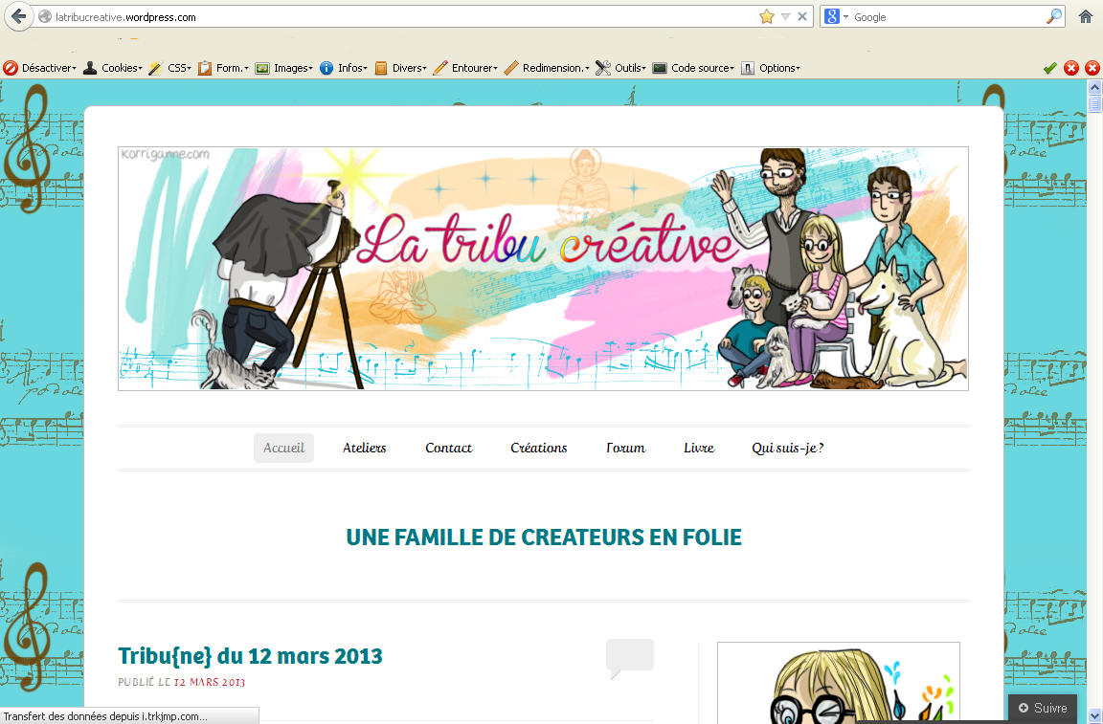Open the Qui suis-je ? page
The image size is (1103, 724).
pyautogui.click(x=787, y=448)
